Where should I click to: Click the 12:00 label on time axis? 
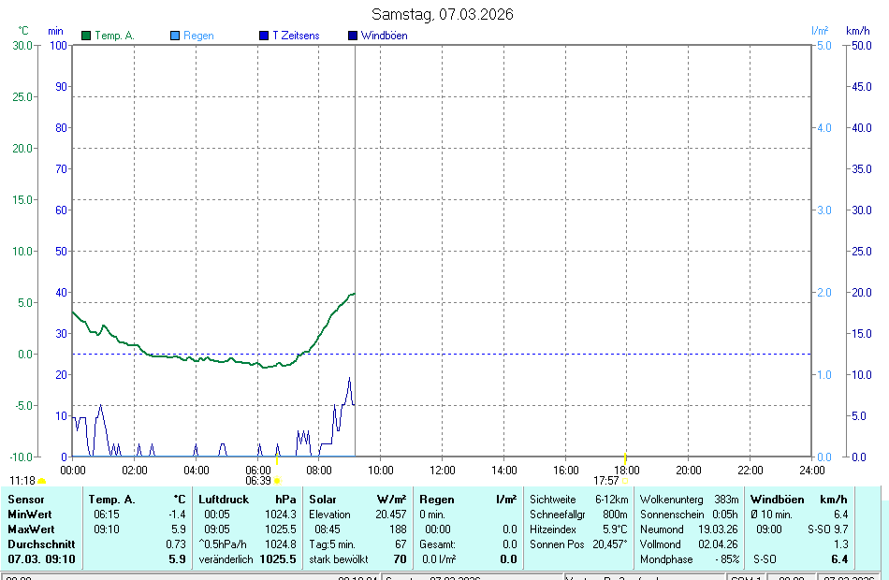click(x=442, y=470)
